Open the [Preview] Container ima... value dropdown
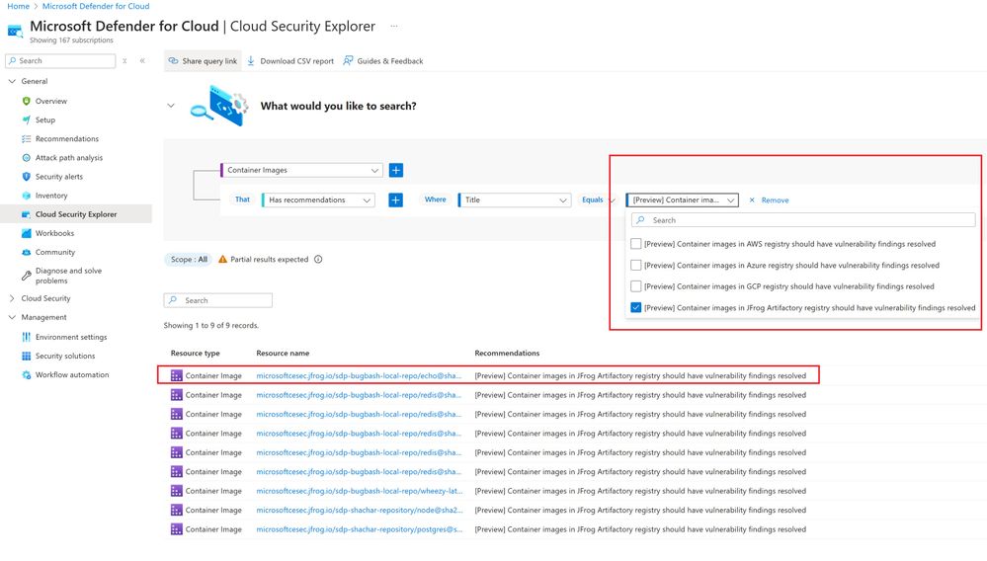Screen dimensions: 987x561 pyautogui.click(x=683, y=200)
